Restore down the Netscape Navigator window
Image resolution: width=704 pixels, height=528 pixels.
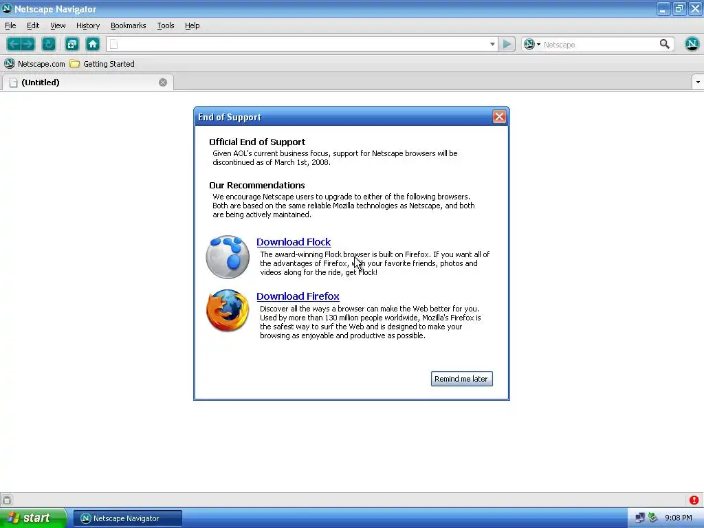(679, 8)
